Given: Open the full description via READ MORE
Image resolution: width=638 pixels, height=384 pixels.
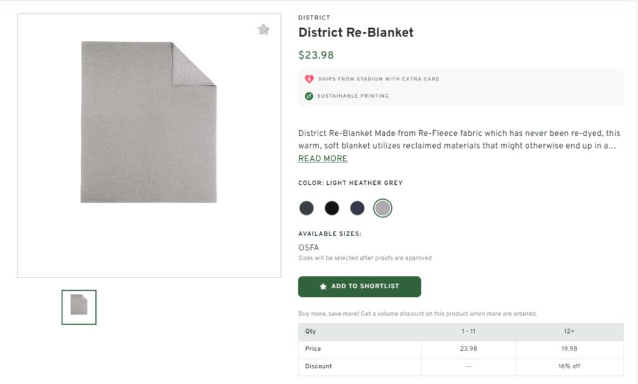Looking at the screenshot, I should click(322, 159).
